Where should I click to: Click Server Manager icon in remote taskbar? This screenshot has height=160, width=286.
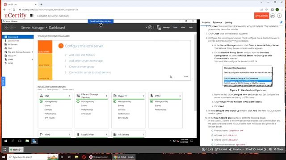(34, 141)
